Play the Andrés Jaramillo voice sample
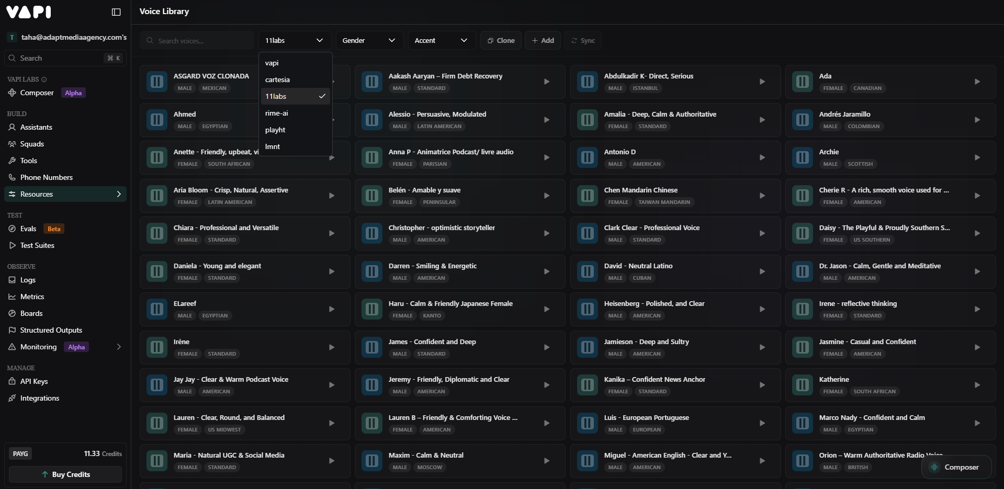Image resolution: width=1004 pixels, height=489 pixels. (977, 120)
